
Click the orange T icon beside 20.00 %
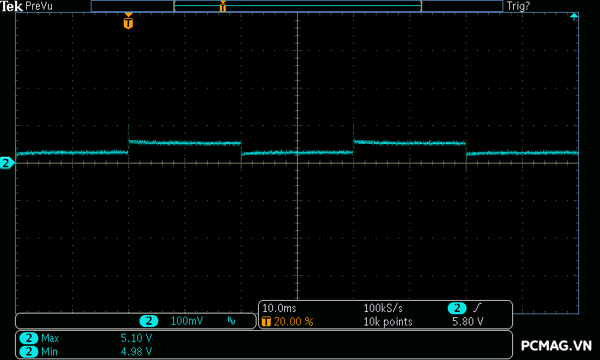[266, 322]
